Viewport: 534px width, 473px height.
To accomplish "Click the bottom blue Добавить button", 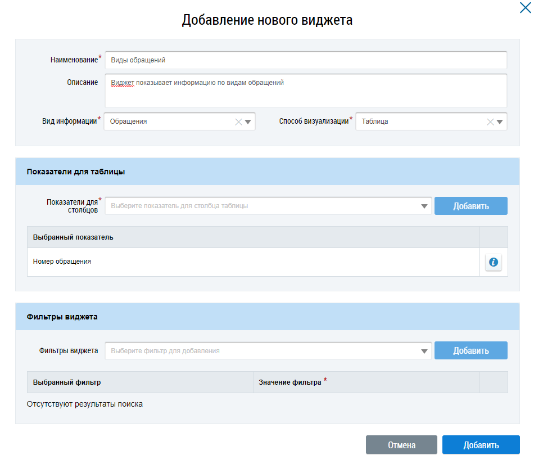I will pyautogui.click(x=481, y=445).
